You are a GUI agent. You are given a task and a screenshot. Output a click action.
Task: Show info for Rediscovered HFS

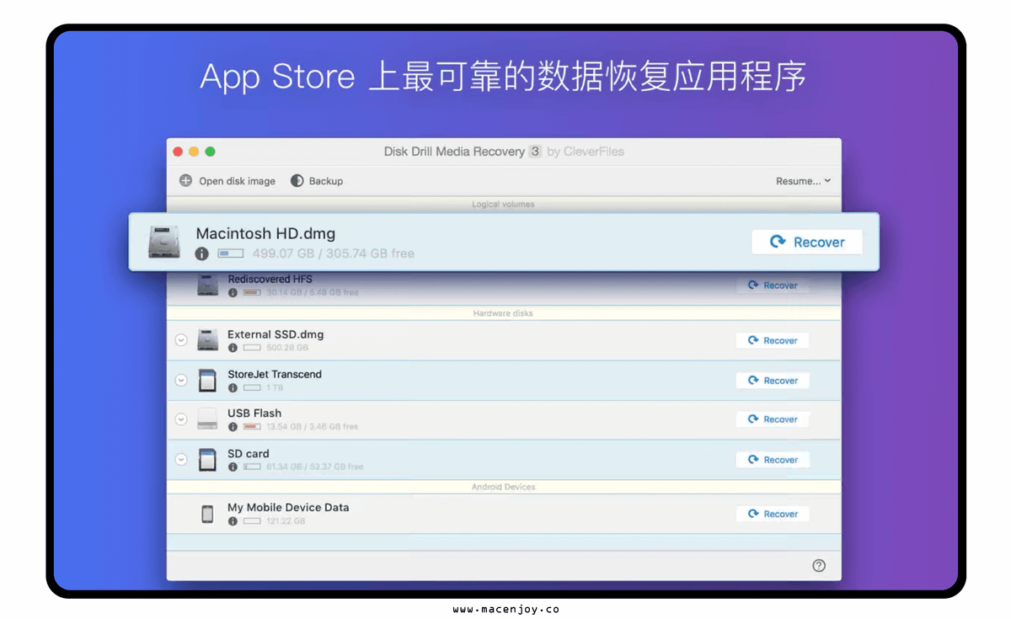coord(233,292)
